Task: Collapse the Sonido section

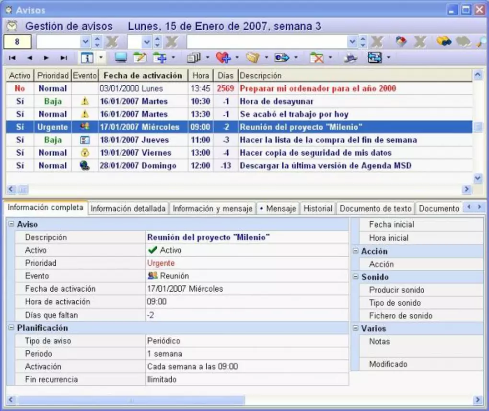Action: pos(356,277)
